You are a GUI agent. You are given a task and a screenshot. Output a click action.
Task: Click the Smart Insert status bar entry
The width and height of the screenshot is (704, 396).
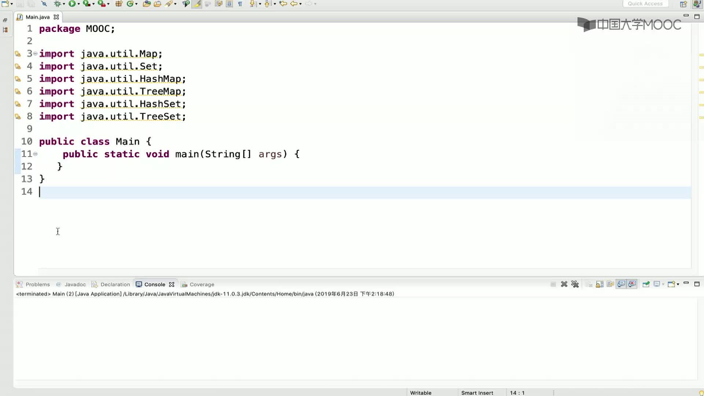point(477,393)
